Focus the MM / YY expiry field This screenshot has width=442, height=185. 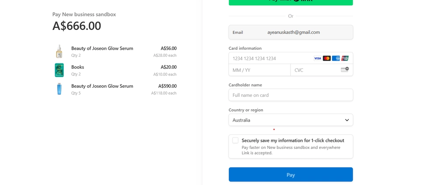coord(259,70)
